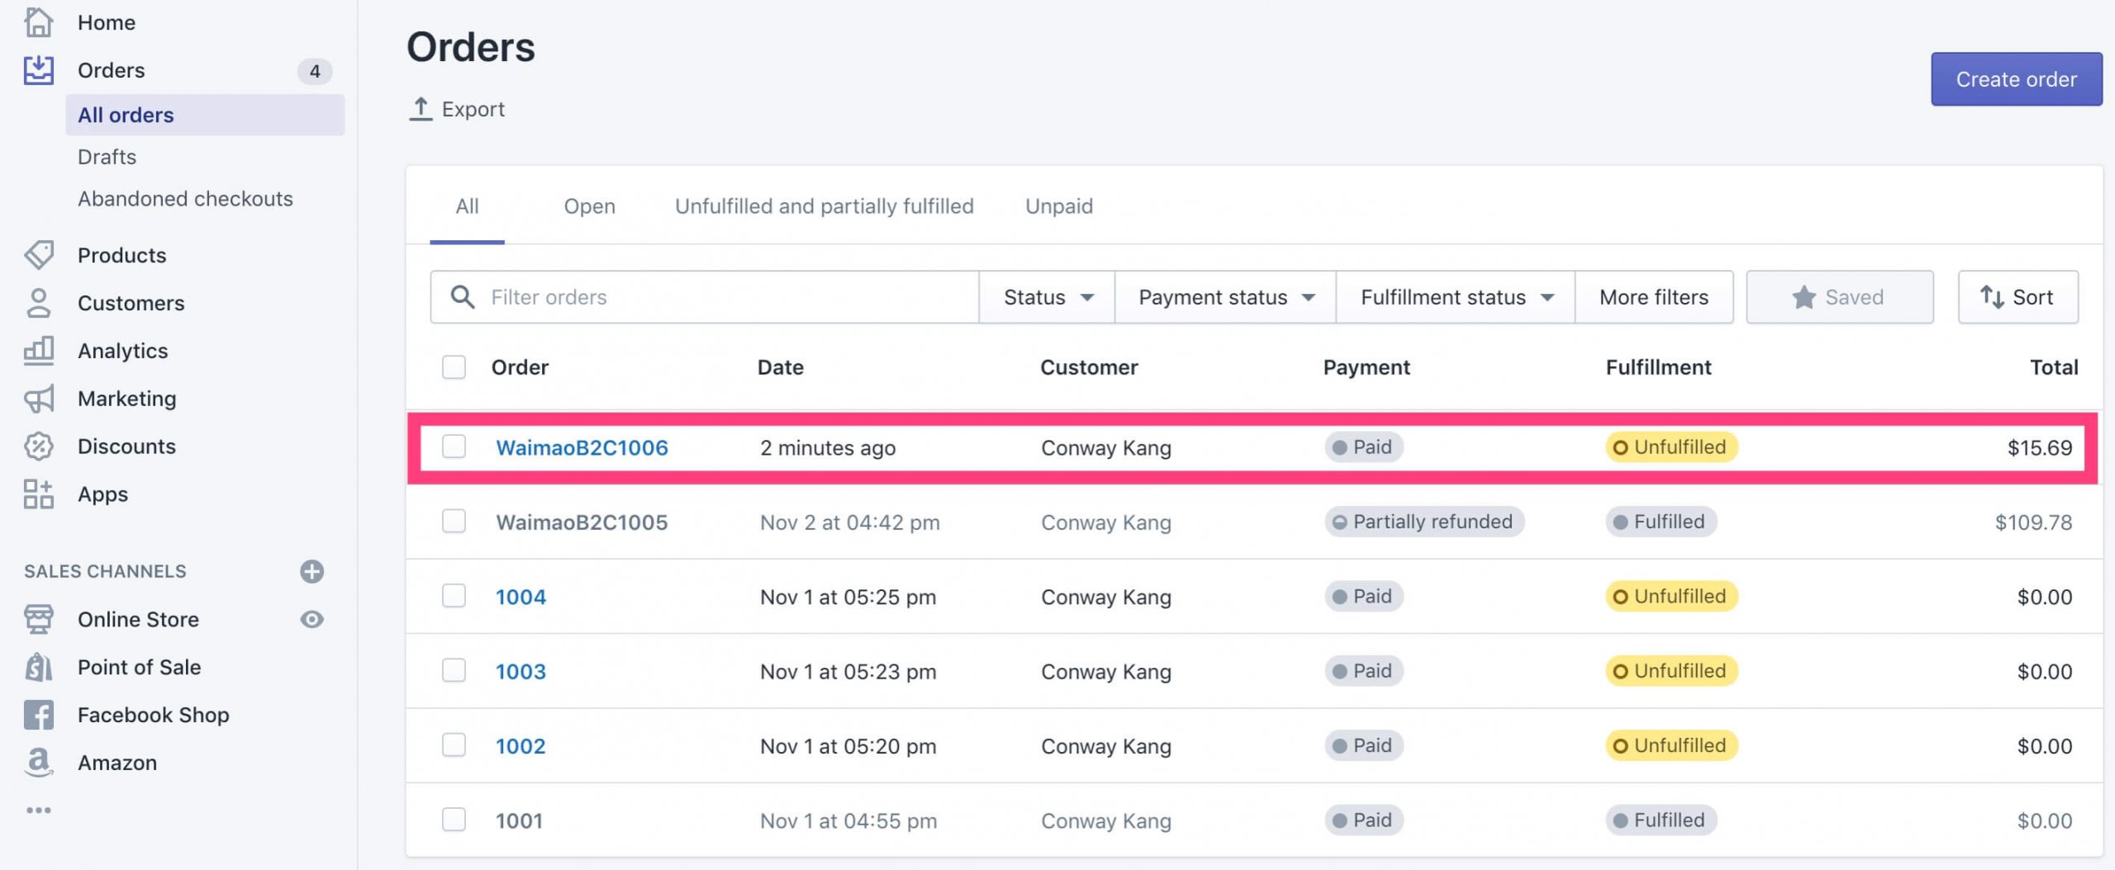2115x870 pixels.
Task: Click the star icon on Saved
Action: pyautogui.click(x=1804, y=297)
